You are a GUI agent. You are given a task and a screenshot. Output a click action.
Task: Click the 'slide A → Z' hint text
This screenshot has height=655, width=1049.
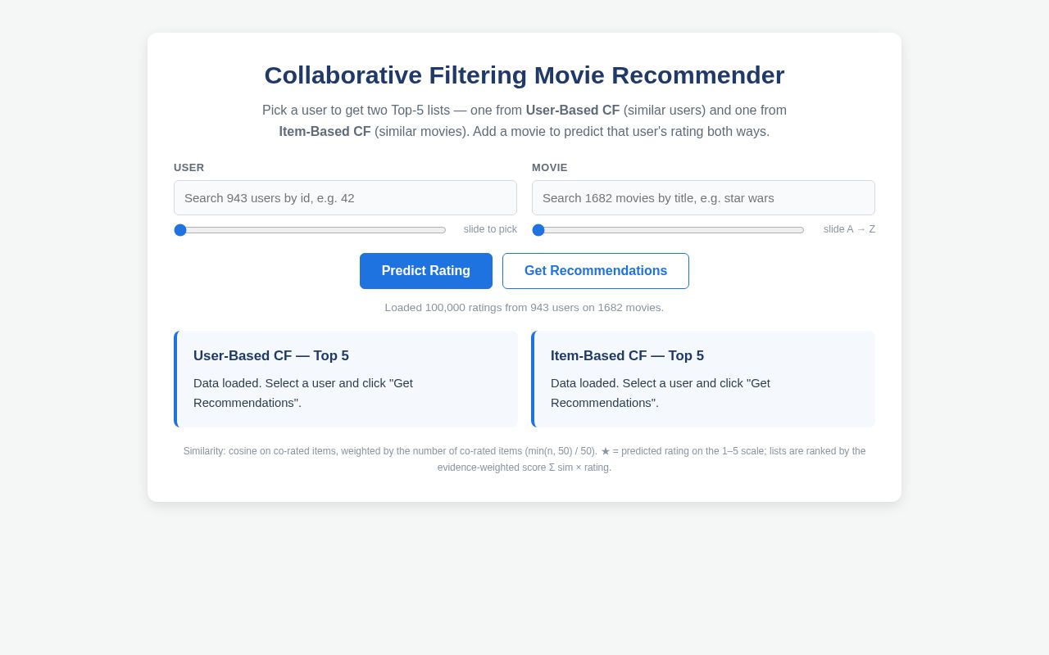tap(849, 229)
